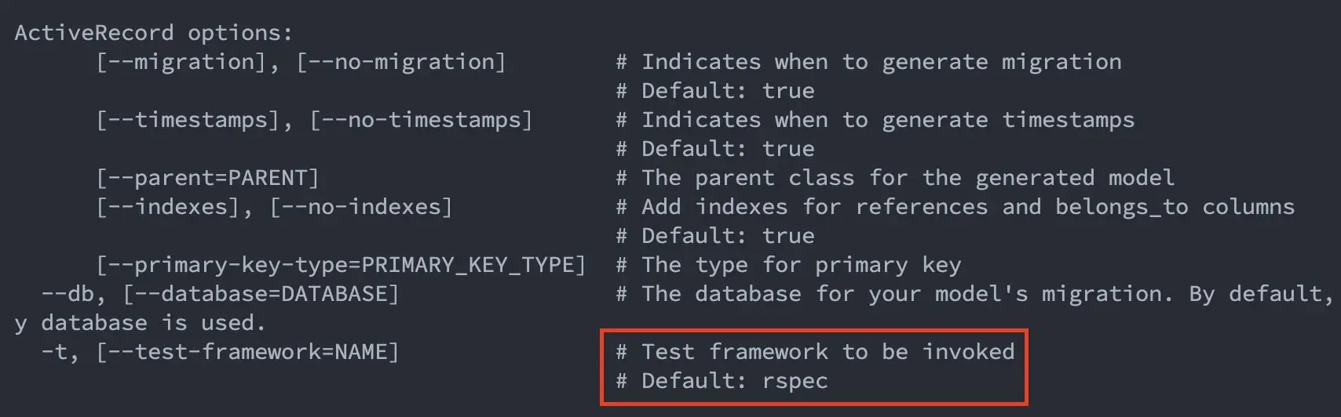1341x417 pixels.
Task: Click the [--no-migration] option text
Action: tap(400, 62)
